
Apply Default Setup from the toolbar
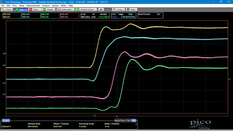click(x=86, y=10)
